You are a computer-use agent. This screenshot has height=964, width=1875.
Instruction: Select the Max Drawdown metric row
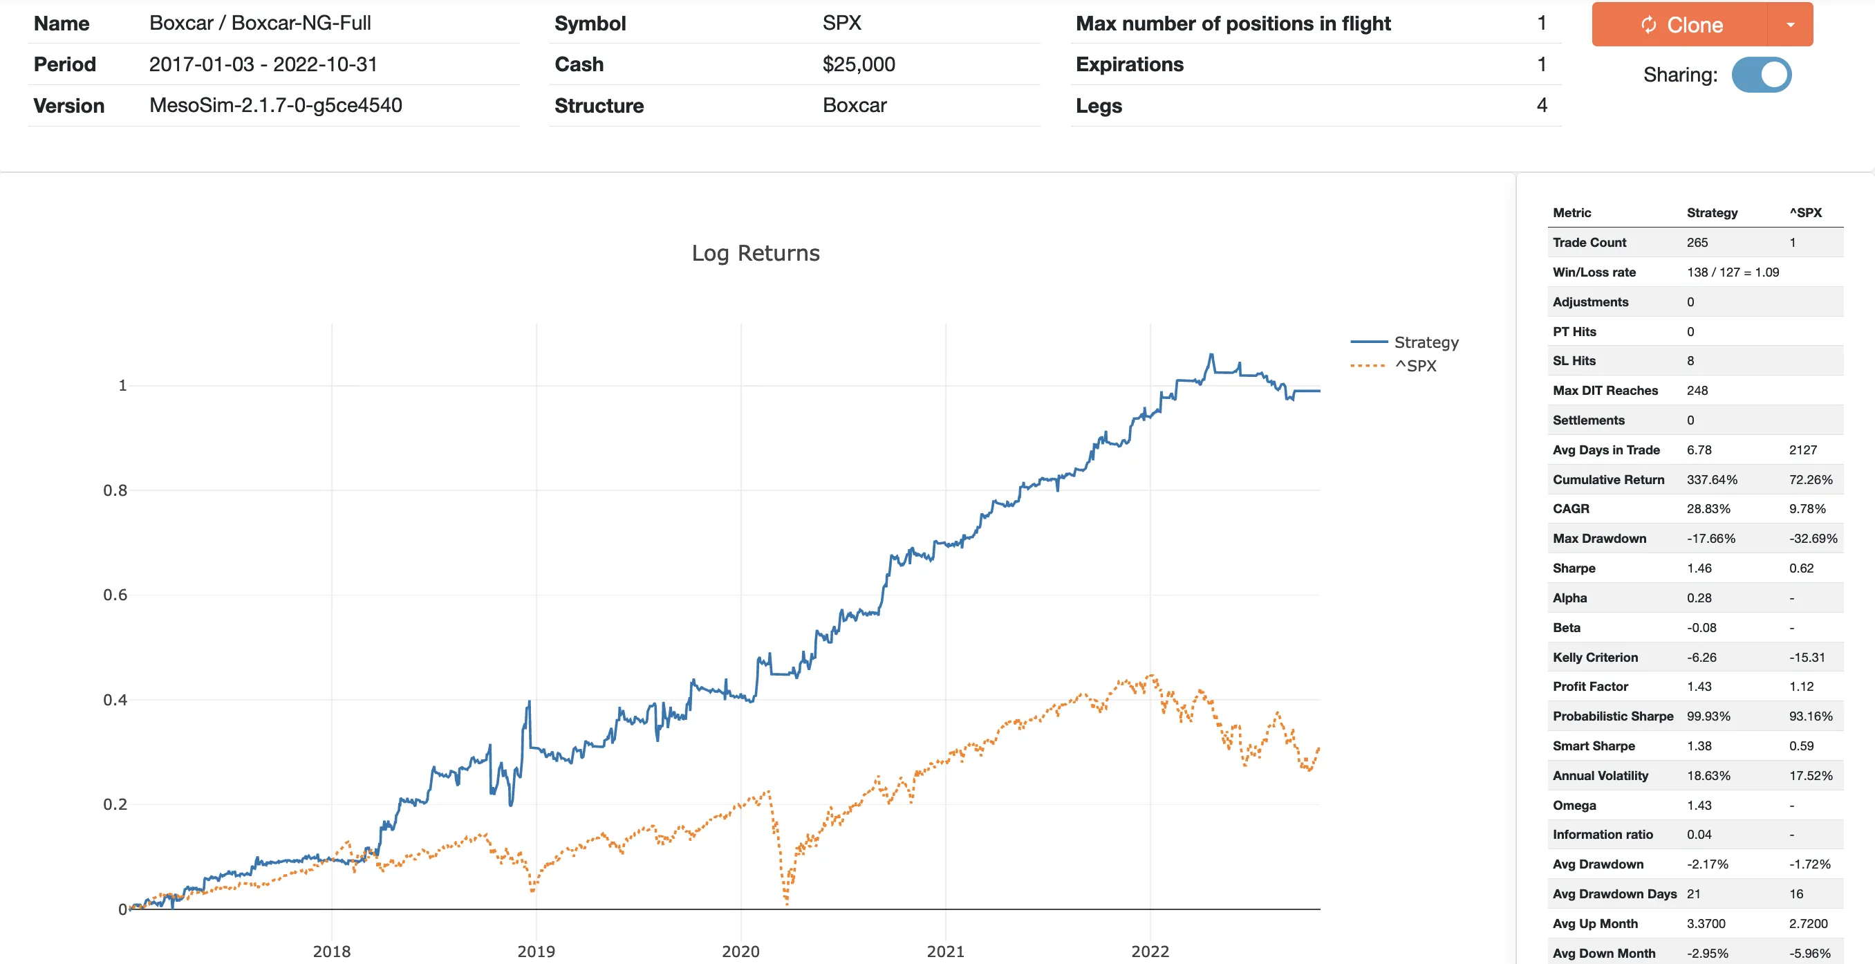[x=1599, y=538]
